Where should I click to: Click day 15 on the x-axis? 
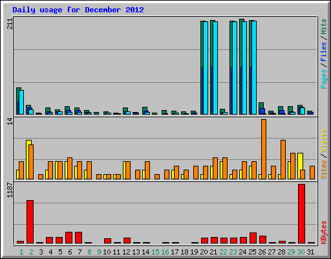(x=155, y=252)
